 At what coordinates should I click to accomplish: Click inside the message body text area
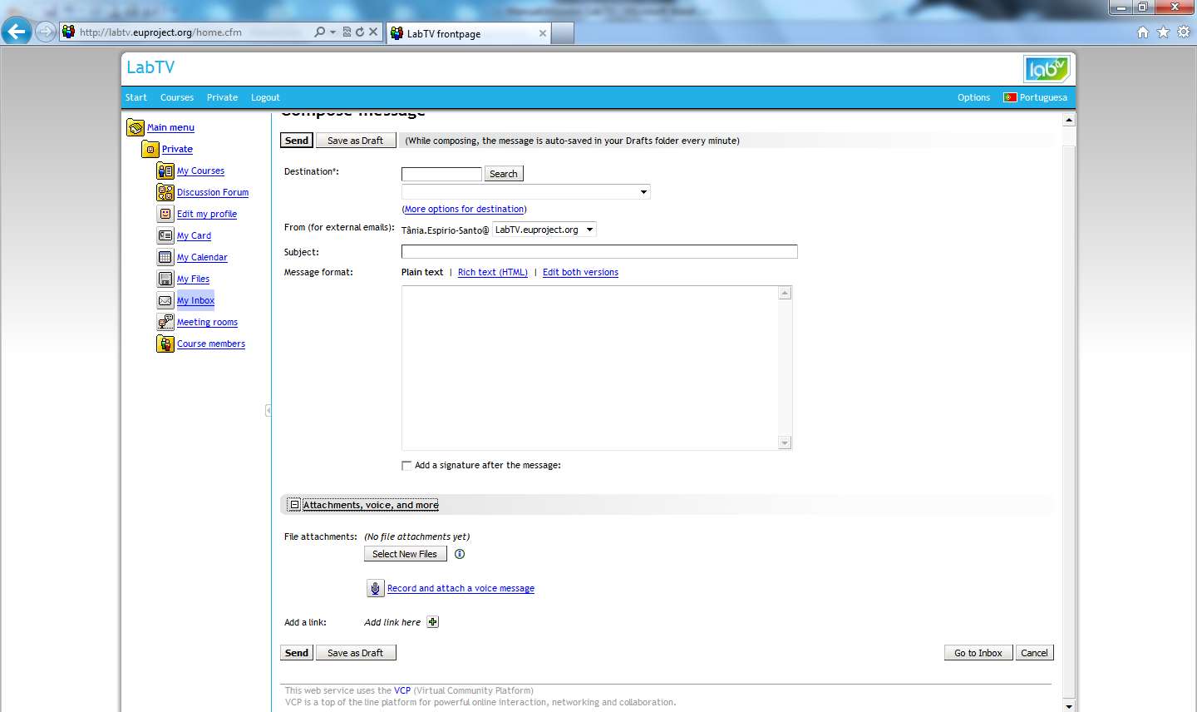click(x=590, y=368)
